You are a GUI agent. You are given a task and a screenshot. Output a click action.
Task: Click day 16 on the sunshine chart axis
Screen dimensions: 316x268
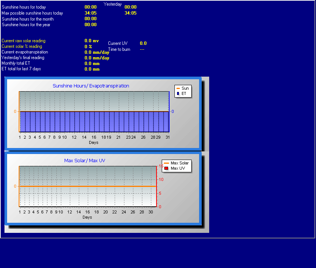click(94, 137)
